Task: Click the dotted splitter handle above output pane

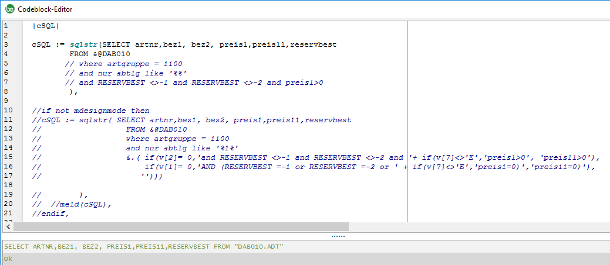Action: tap(338, 236)
